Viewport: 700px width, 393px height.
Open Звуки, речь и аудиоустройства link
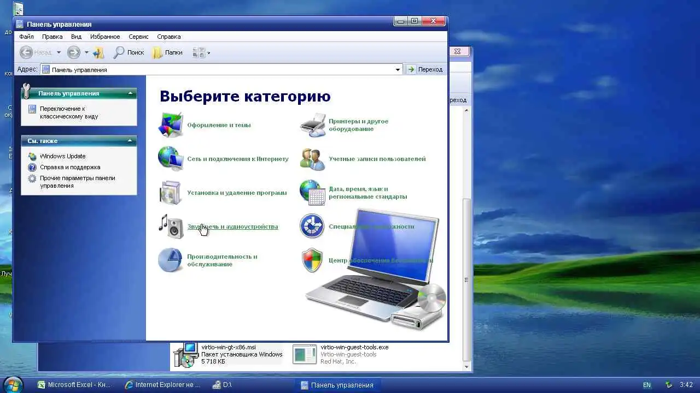point(232,227)
